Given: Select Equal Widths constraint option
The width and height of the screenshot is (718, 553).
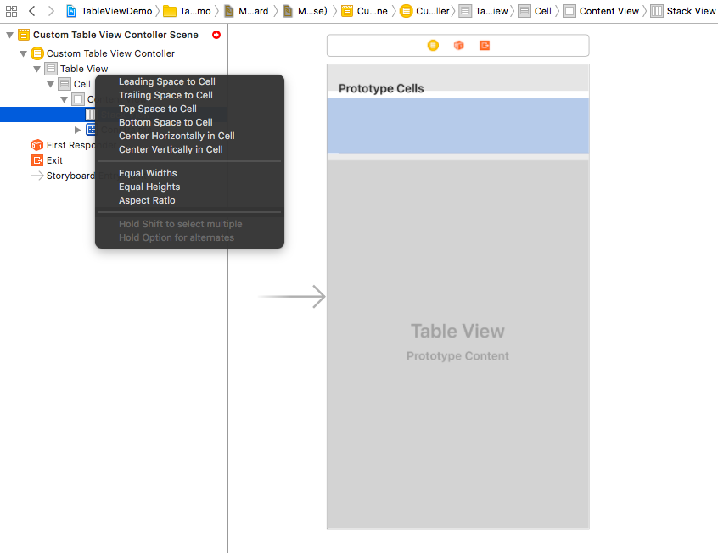Looking at the screenshot, I should point(148,173).
